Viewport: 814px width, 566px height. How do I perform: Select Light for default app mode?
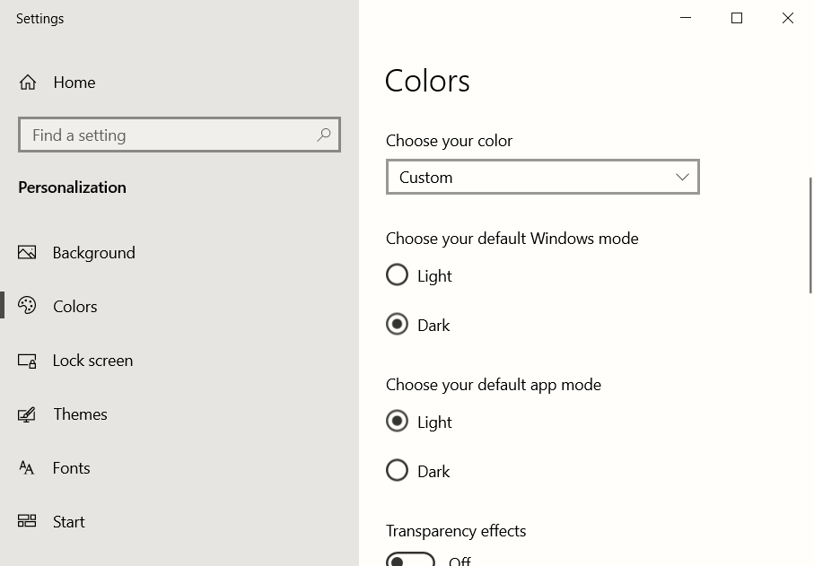coord(398,421)
